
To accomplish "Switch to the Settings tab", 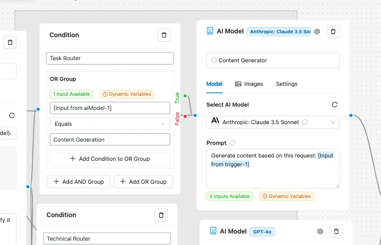I will pos(286,84).
